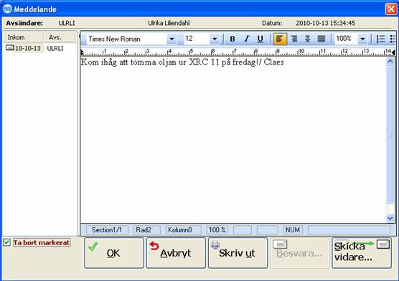Click the Skicka vidare button
The height and width of the screenshot is (281, 399).
click(x=362, y=253)
